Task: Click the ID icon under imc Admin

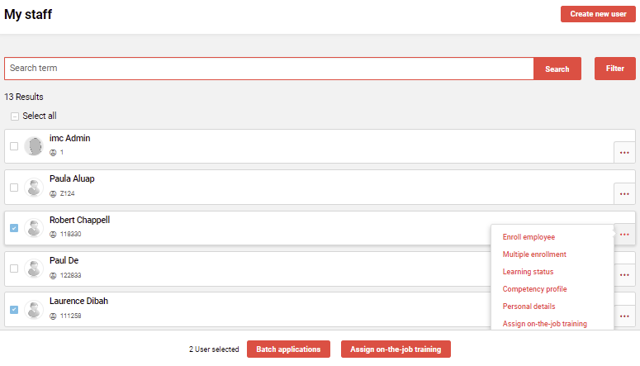Action: (x=54, y=153)
